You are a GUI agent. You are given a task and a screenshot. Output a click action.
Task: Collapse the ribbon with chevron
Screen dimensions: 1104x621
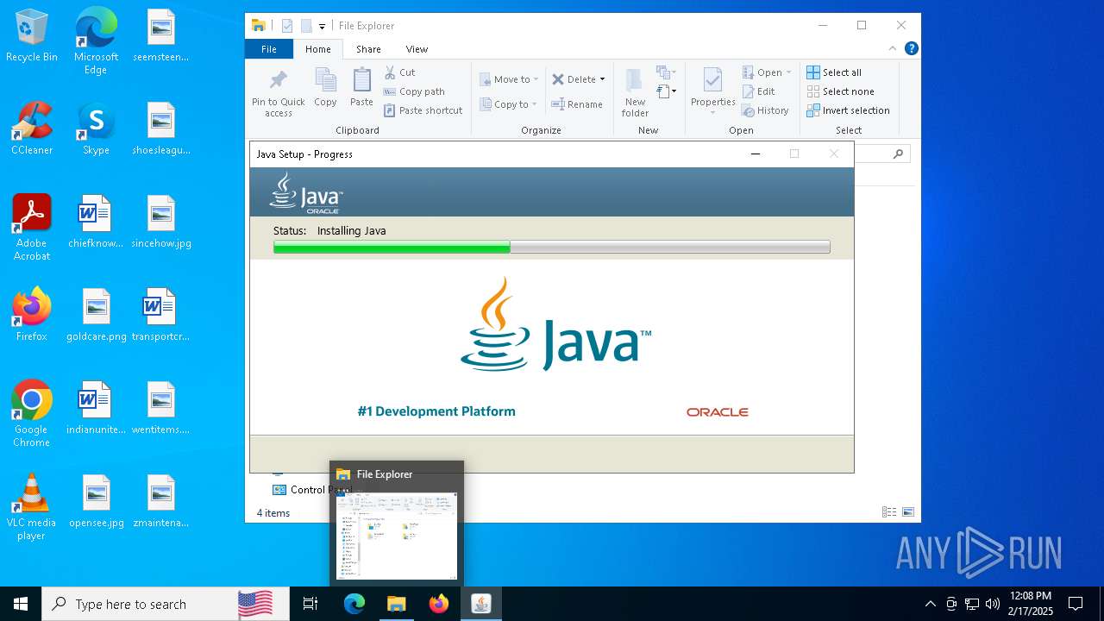click(x=893, y=49)
